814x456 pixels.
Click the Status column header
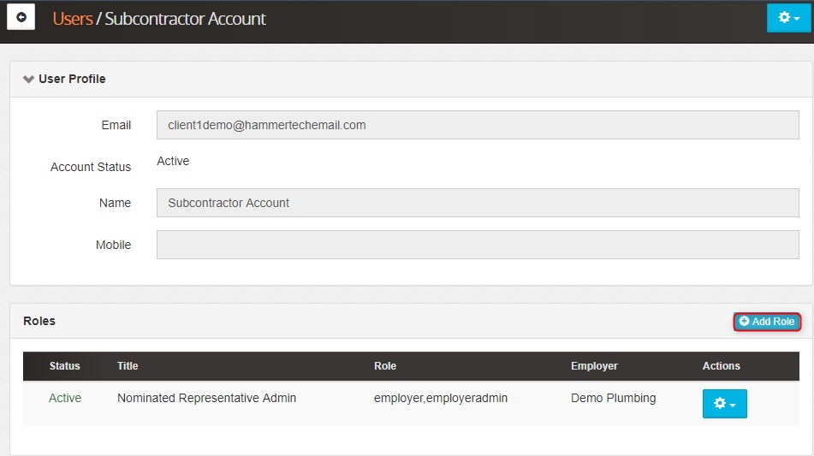coord(64,366)
